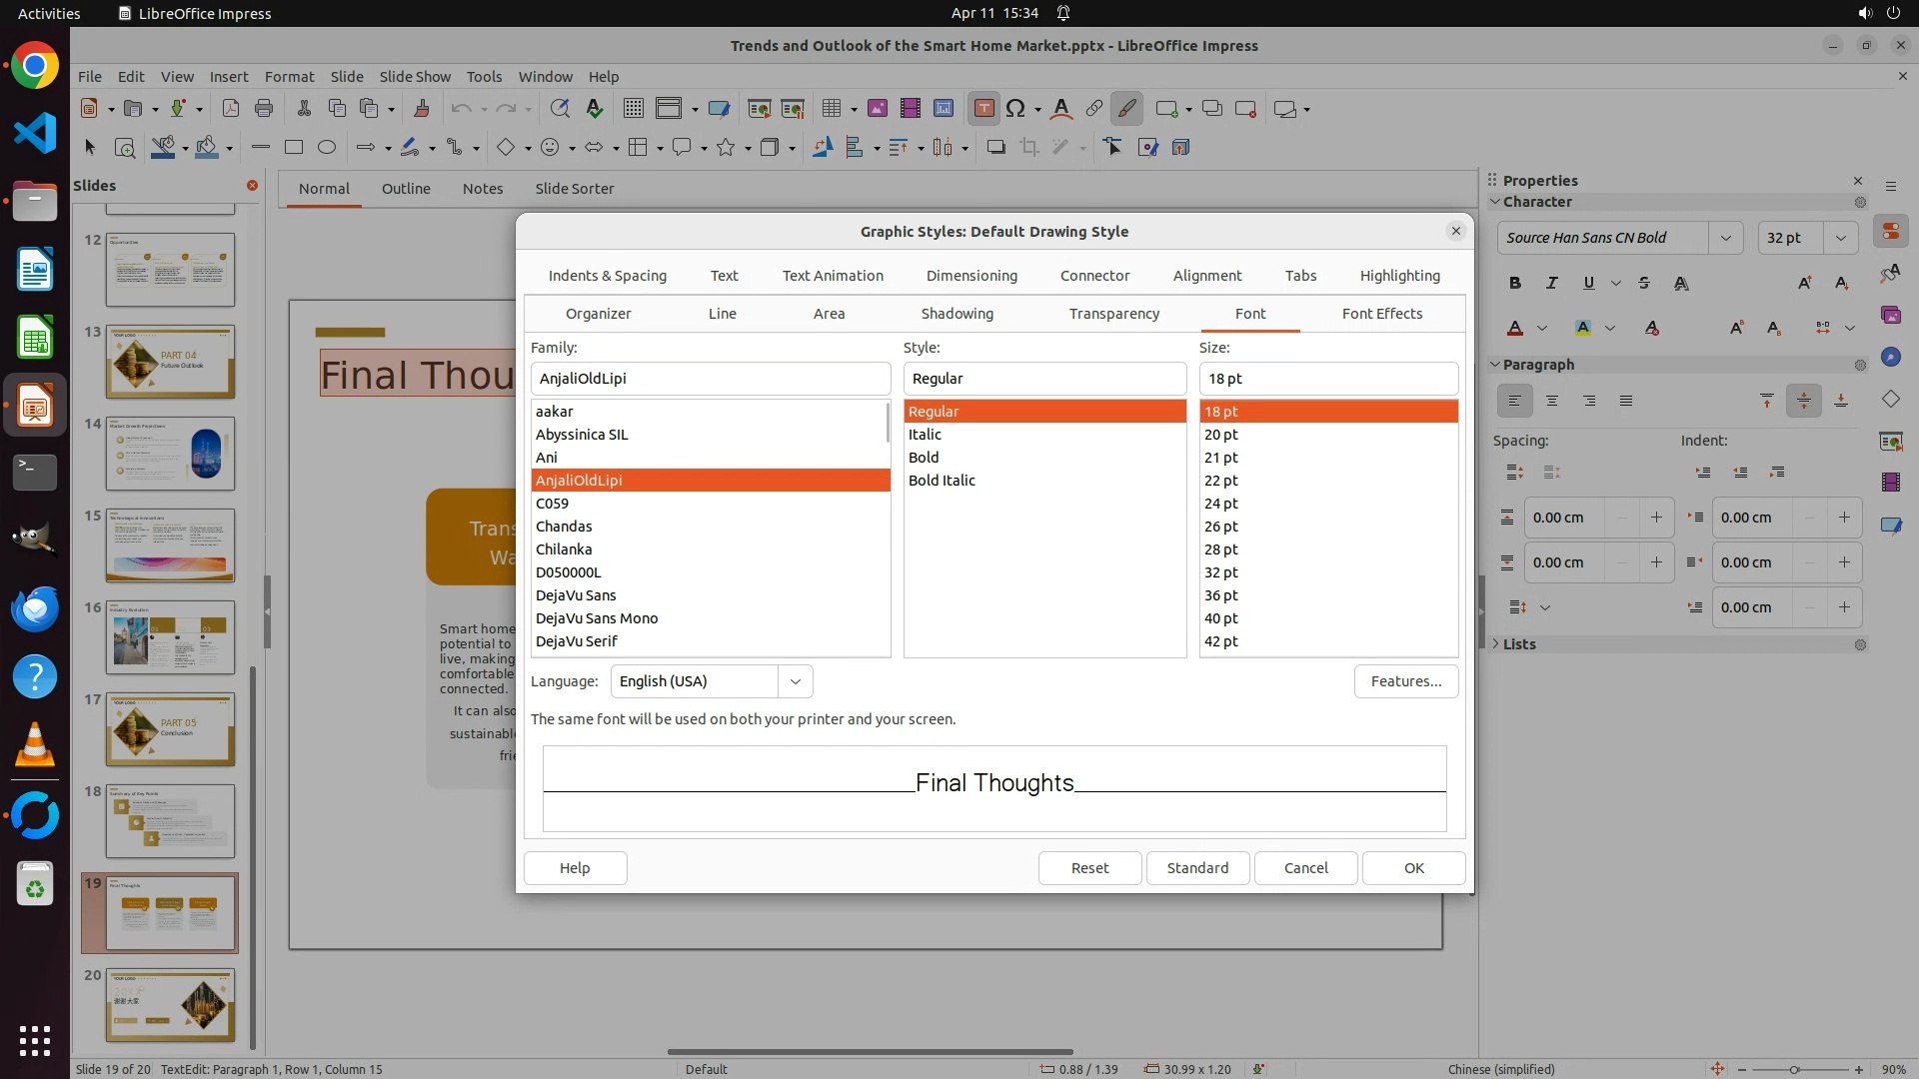The height and width of the screenshot is (1079, 1919).
Task: Select the Rectangle shape tool
Action: click(293, 147)
